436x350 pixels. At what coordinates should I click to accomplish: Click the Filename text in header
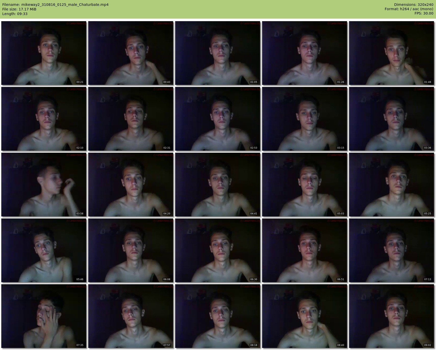55,5
